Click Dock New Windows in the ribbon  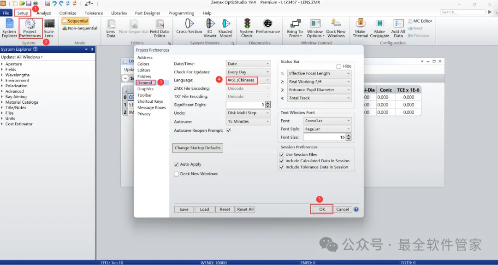pos(336,28)
